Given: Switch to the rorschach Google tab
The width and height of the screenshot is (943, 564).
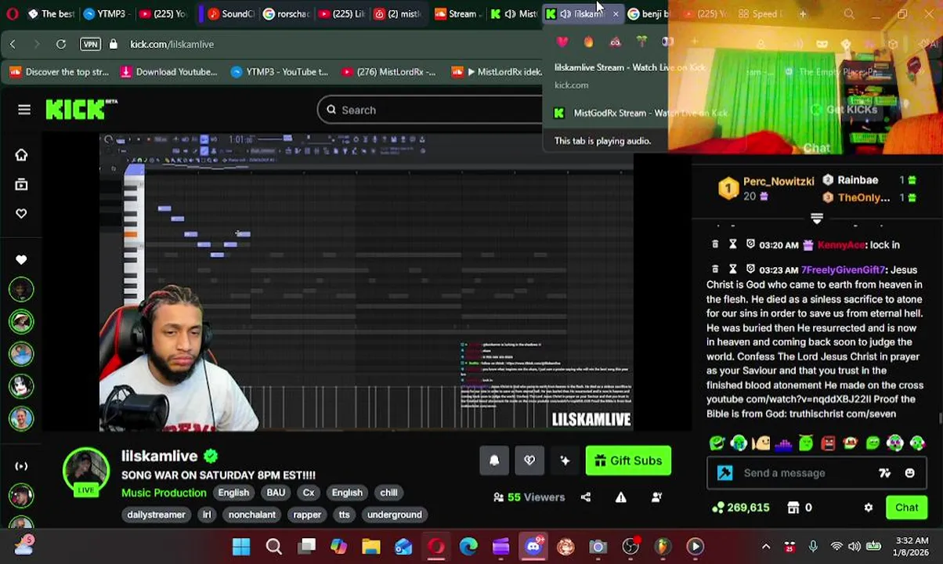Looking at the screenshot, I should coord(286,14).
